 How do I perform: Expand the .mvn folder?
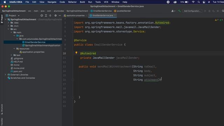pos(8,26)
